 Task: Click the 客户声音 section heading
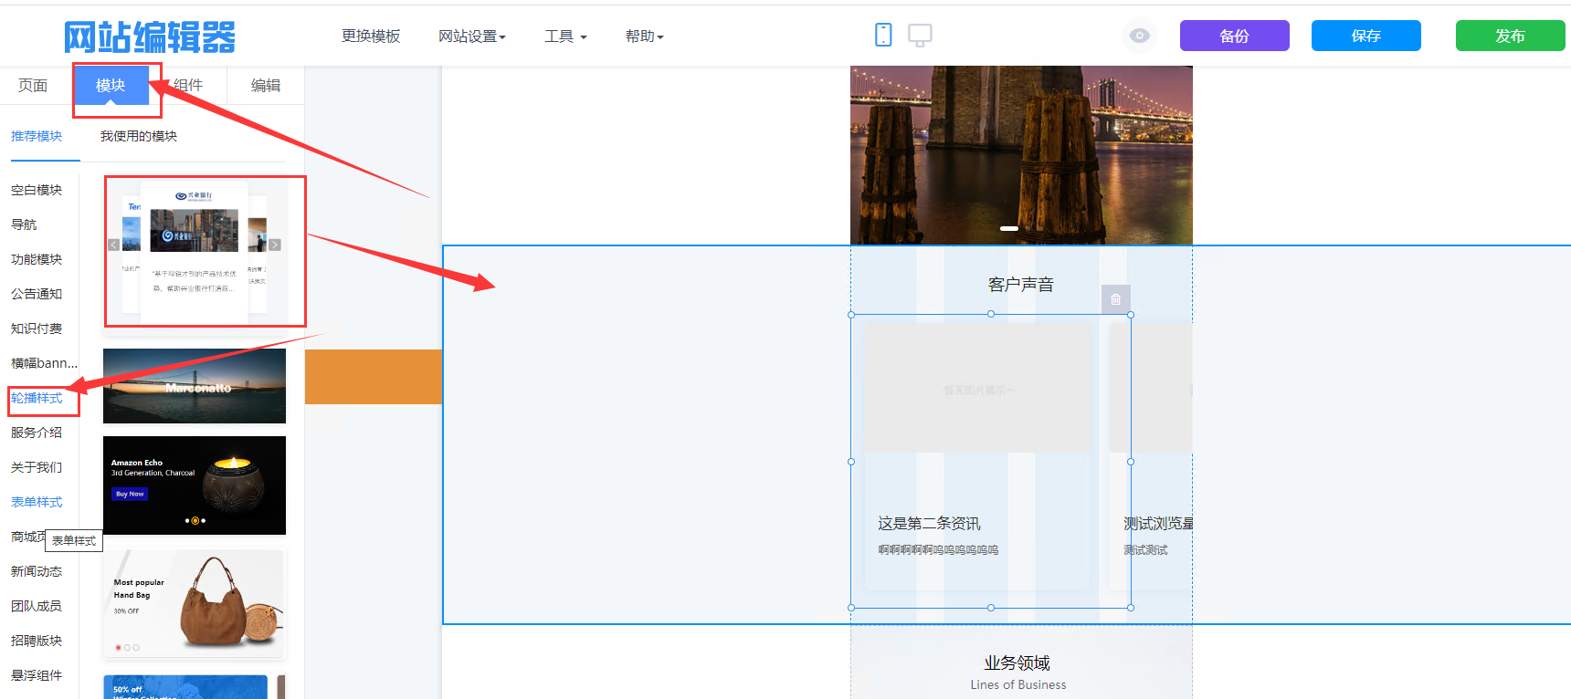(1021, 285)
